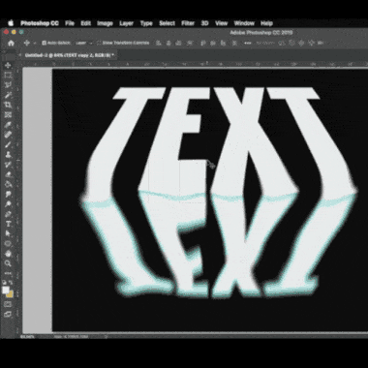Select the Brush tool

9,145
